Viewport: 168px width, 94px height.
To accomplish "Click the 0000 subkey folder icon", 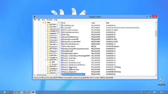I will (50, 62).
